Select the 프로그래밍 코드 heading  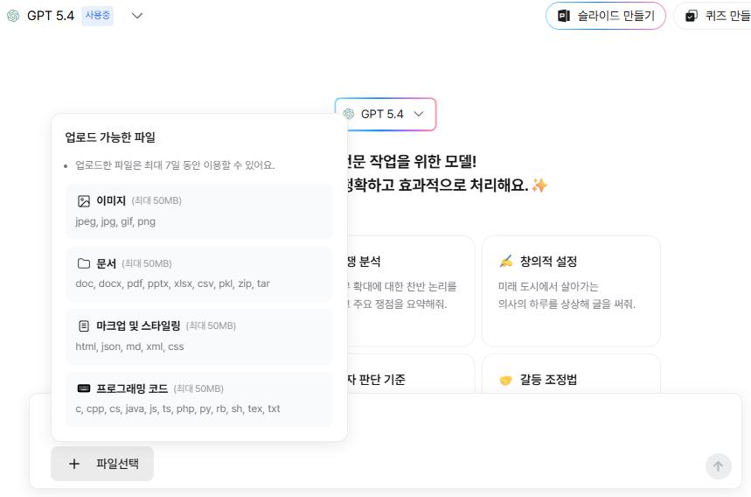(x=132, y=388)
